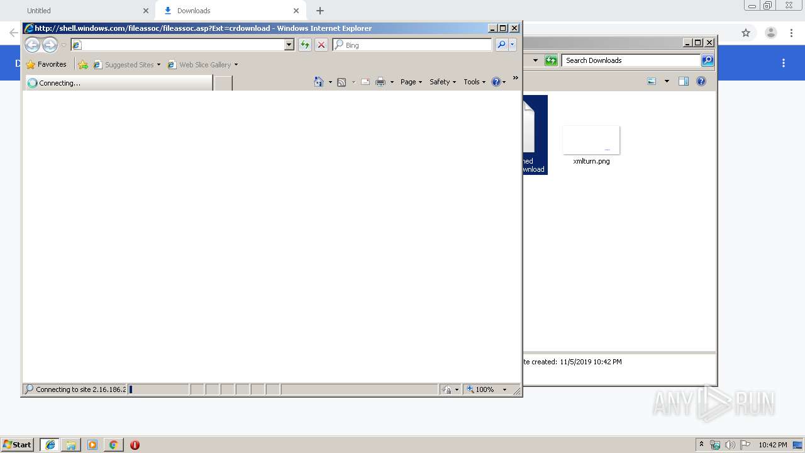Open the IE zoom level dropdown
The height and width of the screenshot is (453, 805).
[504, 389]
